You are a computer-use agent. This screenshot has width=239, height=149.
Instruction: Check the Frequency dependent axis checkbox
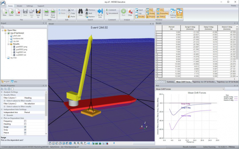click(x=25, y=121)
